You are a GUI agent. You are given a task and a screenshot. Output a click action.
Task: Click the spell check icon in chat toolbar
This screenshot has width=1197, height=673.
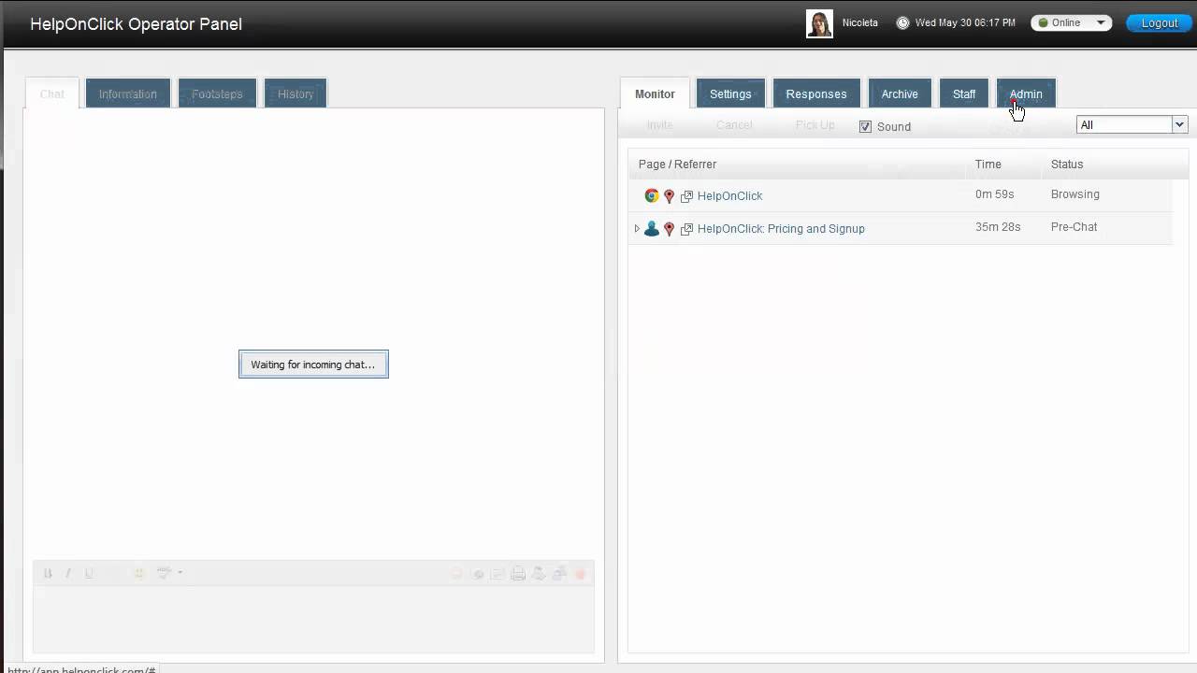[164, 573]
